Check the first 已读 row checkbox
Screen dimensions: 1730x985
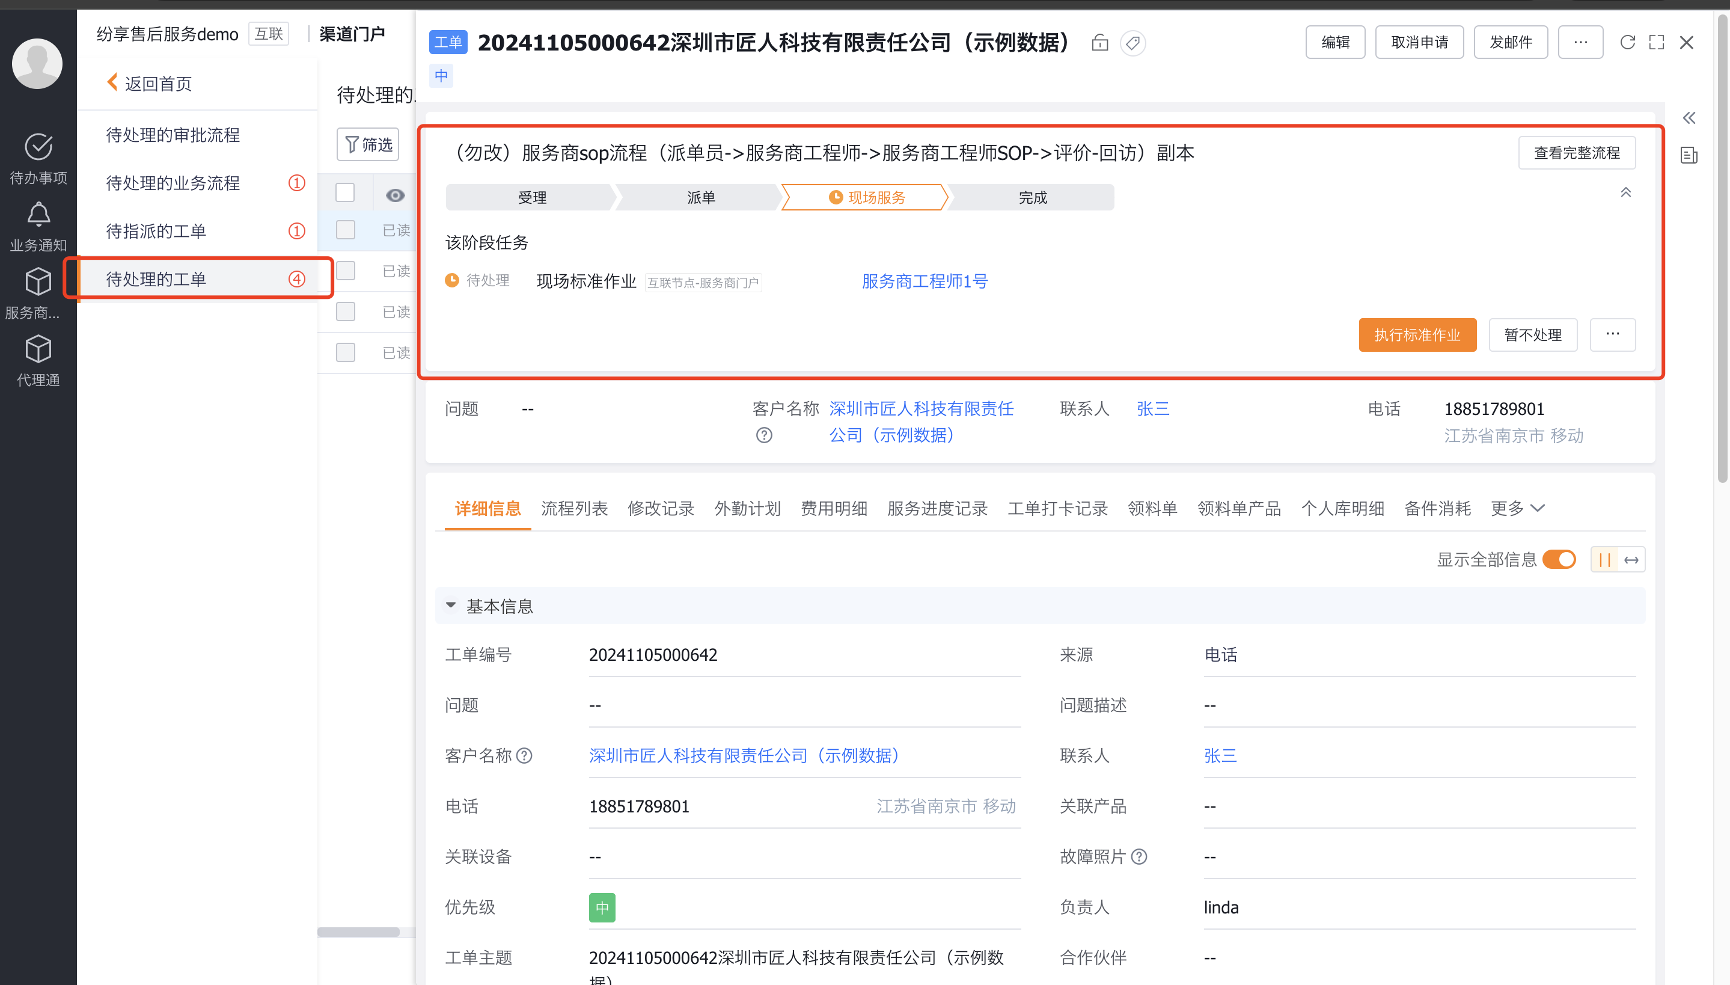(346, 230)
